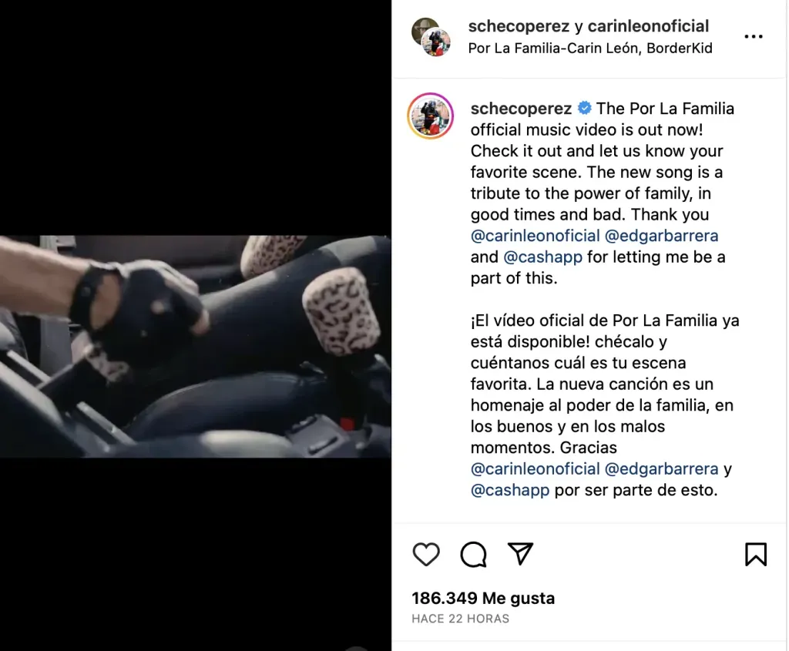Click schecoperez username in the caption

pyautogui.click(x=521, y=108)
